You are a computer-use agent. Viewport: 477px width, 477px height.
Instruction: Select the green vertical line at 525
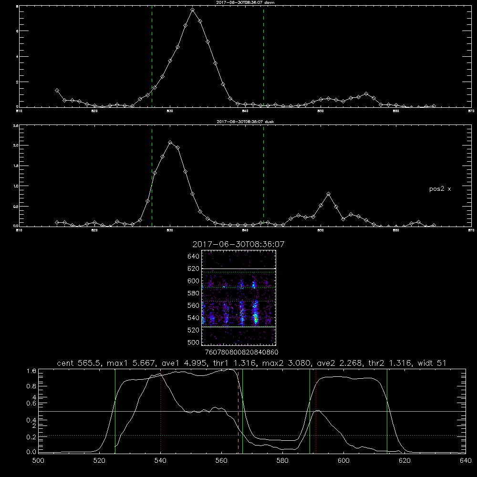[x=115, y=411]
